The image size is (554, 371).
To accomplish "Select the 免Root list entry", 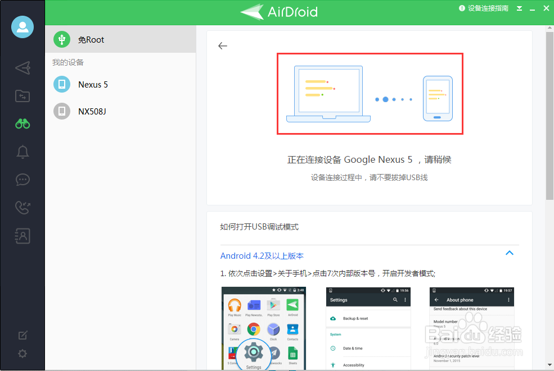I will coord(120,39).
